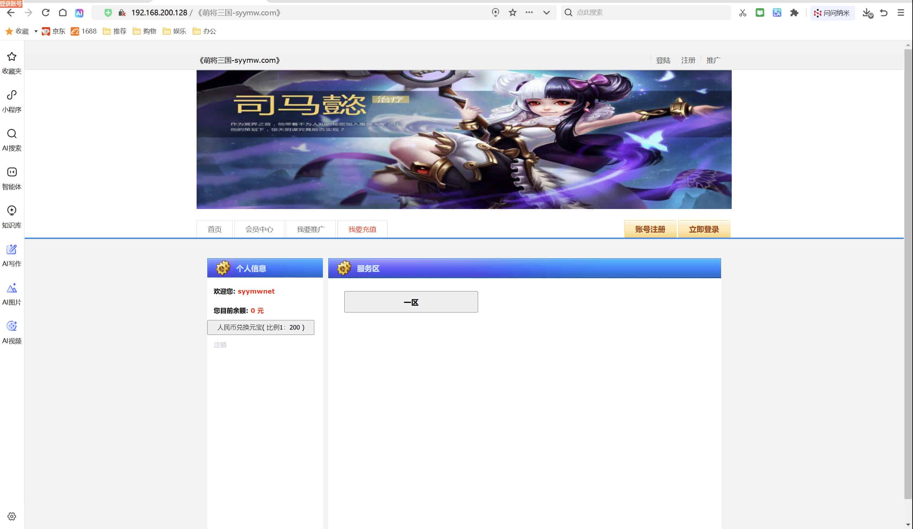The height and width of the screenshot is (529, 913).
Task: Go to the 我要充值 tab
Action: [362, 229]
